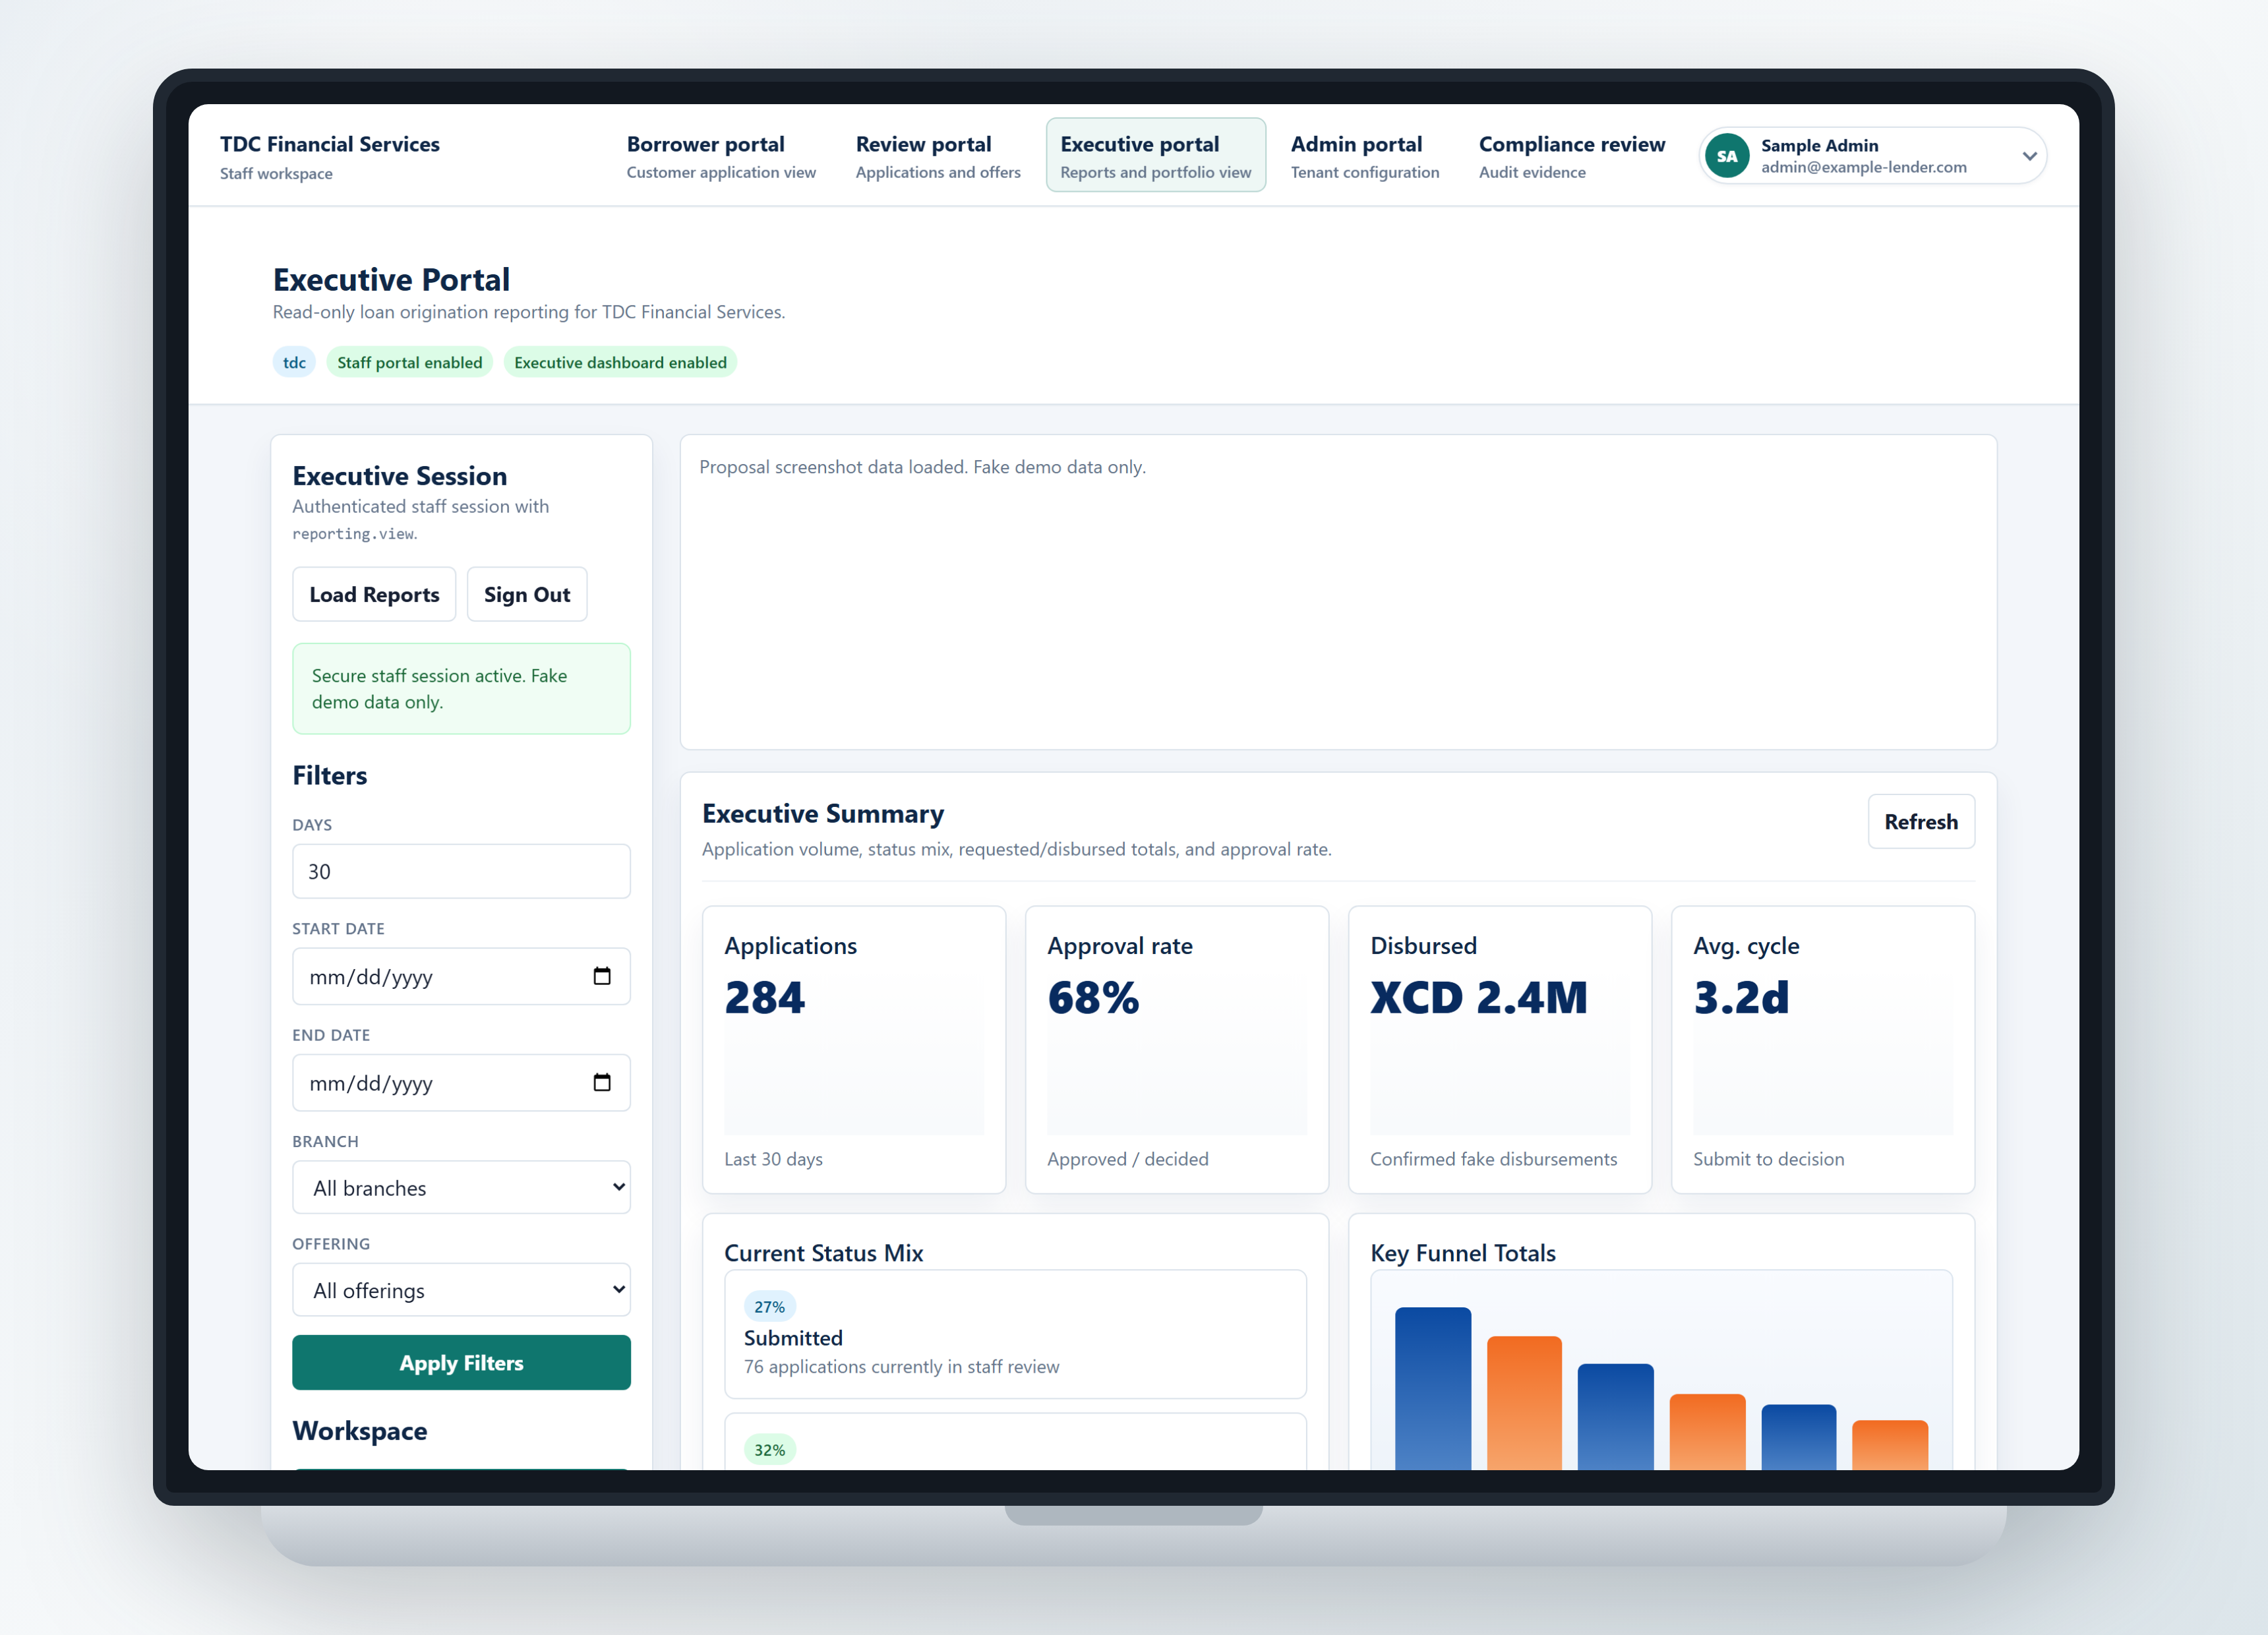This screenshot has height=1635, width=2268.
Task: Open the Offering dropdown showing All offerings
Action: click(x=461, y=1290)
